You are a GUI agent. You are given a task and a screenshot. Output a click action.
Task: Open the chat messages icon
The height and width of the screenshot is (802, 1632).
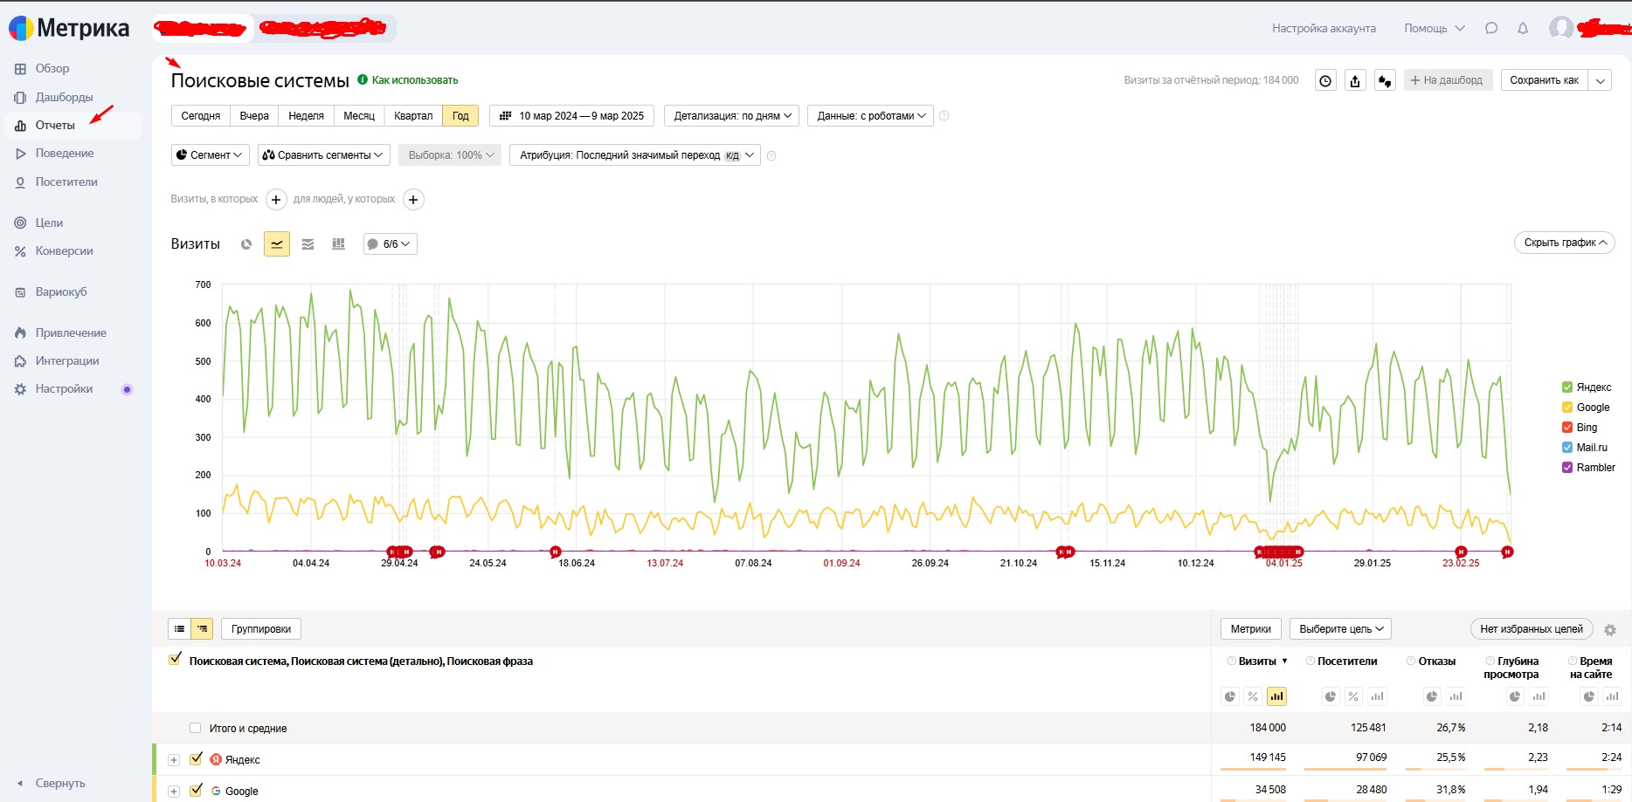[x=1491, y=29]
